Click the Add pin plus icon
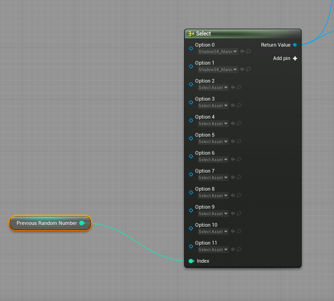This screenshot has height=301, width=334. (x=295, y=59)
